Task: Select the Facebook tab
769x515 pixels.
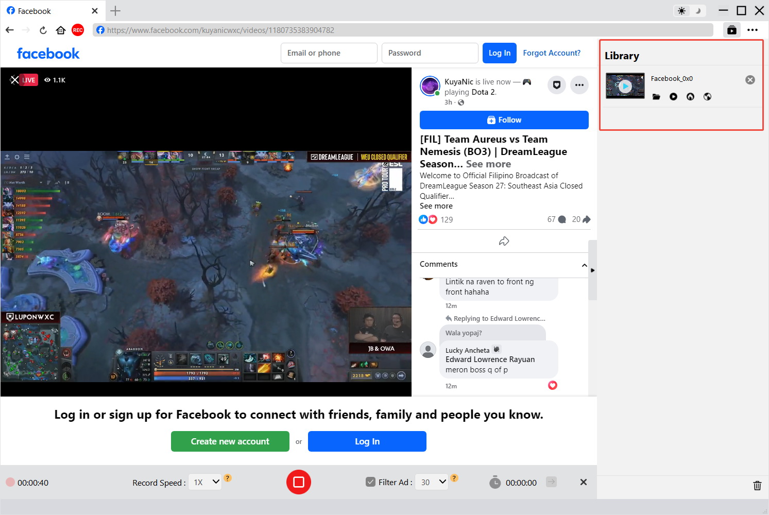Action: pos(52,11)
